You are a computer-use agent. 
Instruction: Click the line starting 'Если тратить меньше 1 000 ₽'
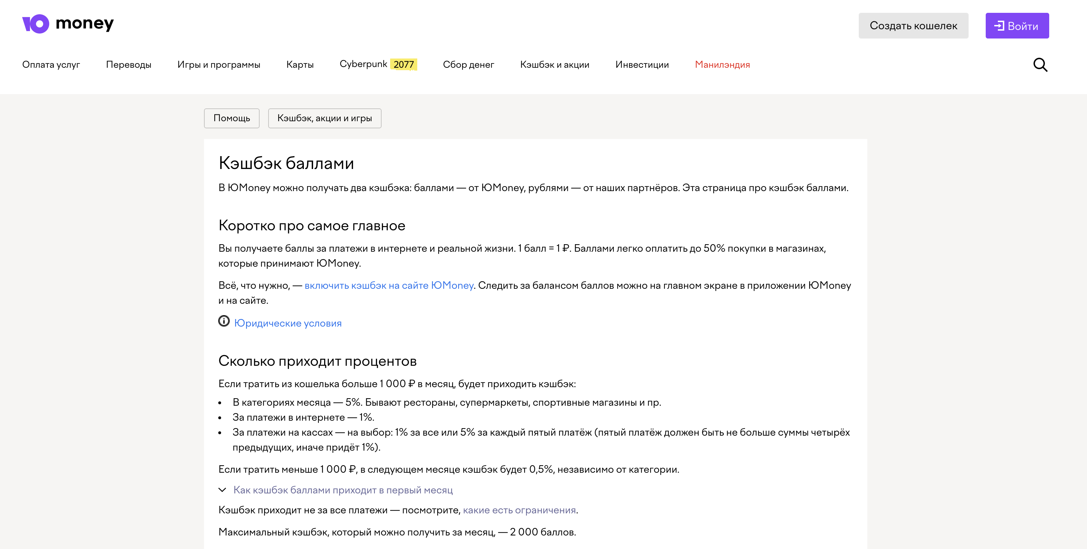pyautogui.click(x=449, y=469)
